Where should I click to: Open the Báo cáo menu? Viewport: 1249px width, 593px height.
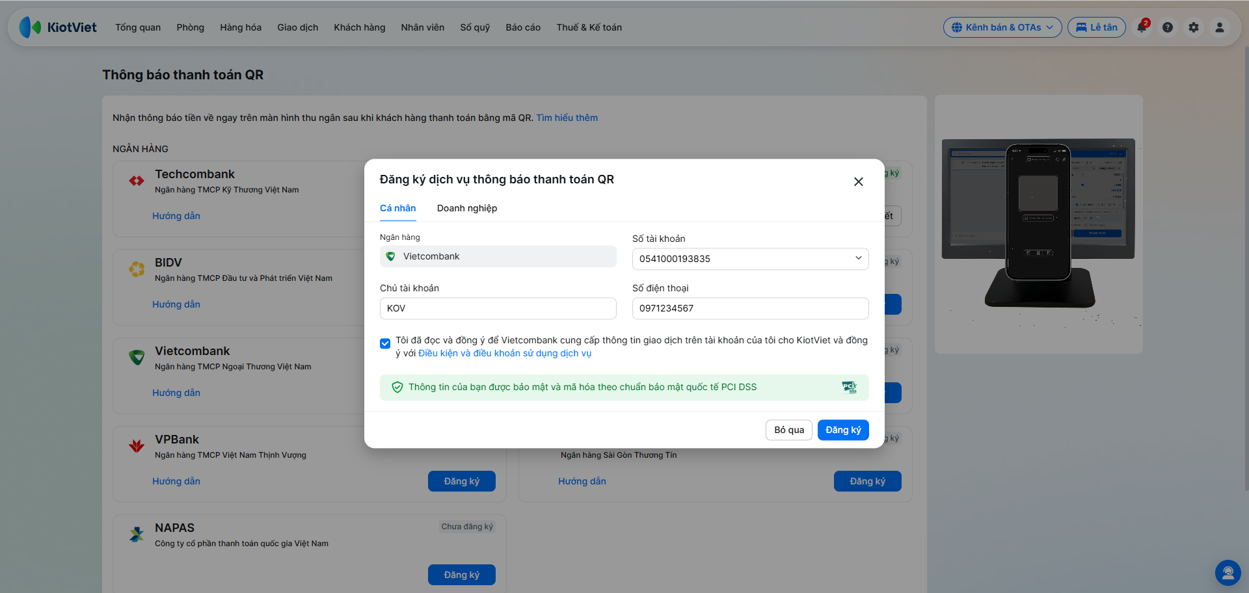click(x=523, y=27)
